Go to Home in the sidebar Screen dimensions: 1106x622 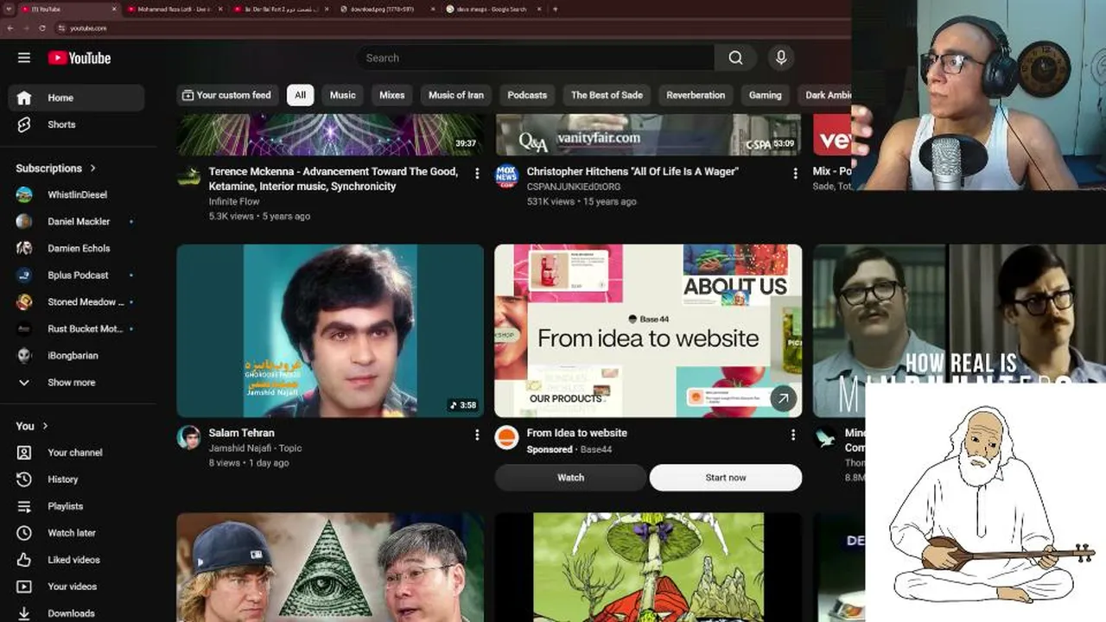point(76,98)
